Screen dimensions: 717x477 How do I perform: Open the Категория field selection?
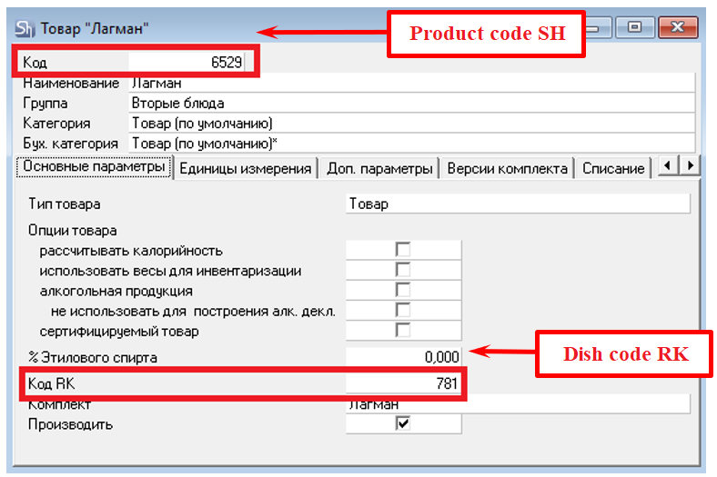pyautogui.click(x=409, y=123)
